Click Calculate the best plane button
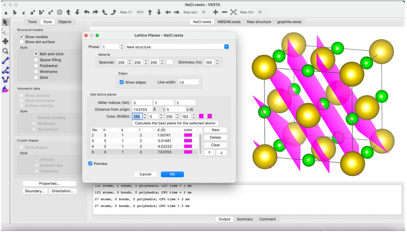407x232 pixels. tap(175, 123)
